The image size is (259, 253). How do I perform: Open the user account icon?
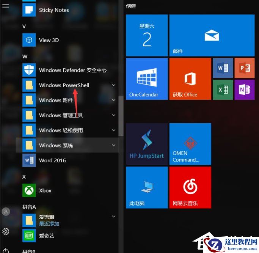click(x=6, y=212)
